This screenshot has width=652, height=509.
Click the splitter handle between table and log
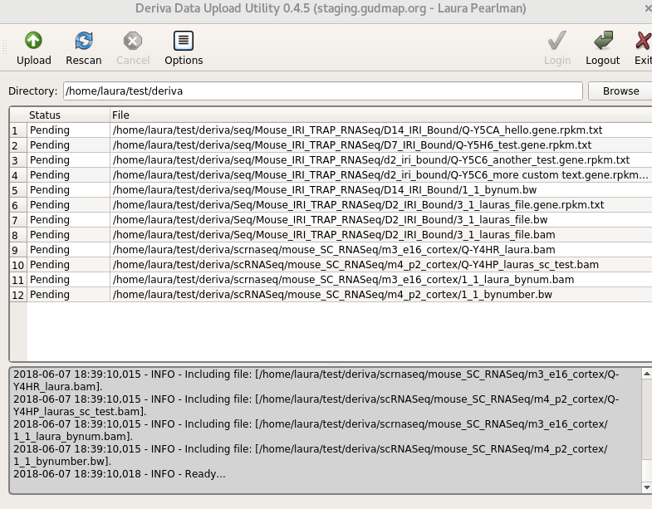pyautogui.click(x=332, y=364)
